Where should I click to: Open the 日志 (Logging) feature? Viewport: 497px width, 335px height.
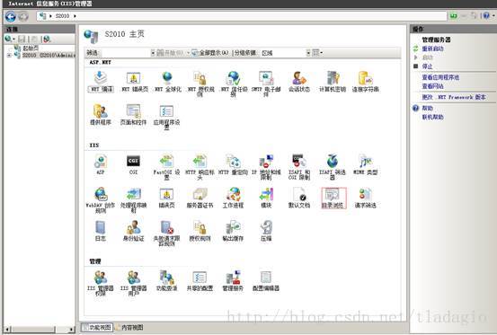[x=101, y=231]
